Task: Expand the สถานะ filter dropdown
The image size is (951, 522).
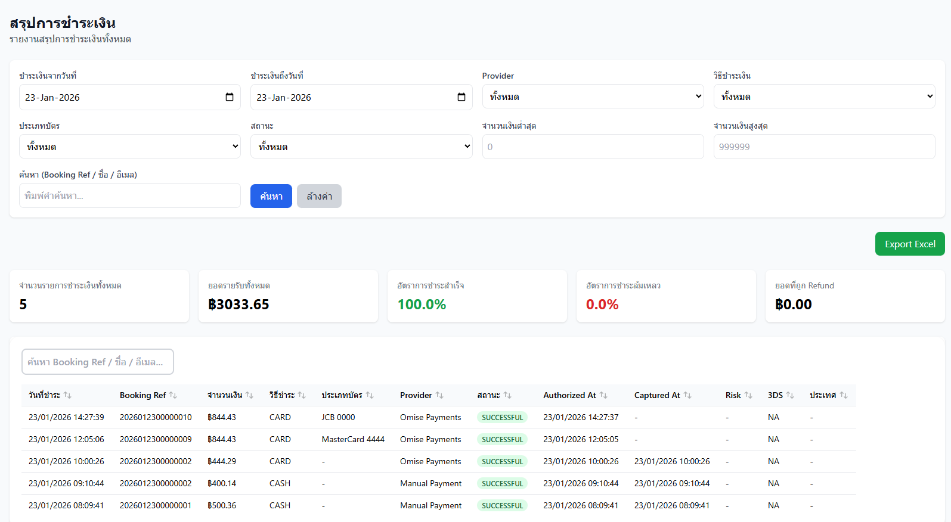Action: 361,147
